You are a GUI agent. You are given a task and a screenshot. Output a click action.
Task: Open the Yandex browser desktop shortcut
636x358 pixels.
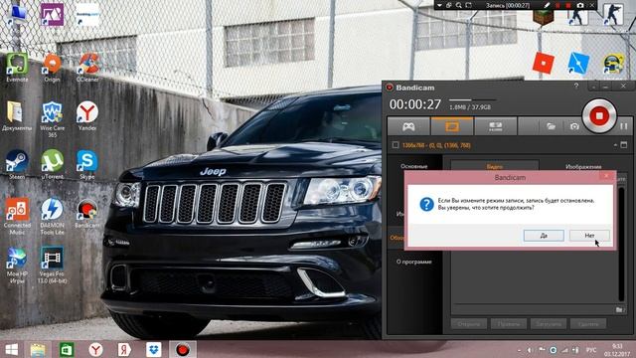[x=87, y=116]
